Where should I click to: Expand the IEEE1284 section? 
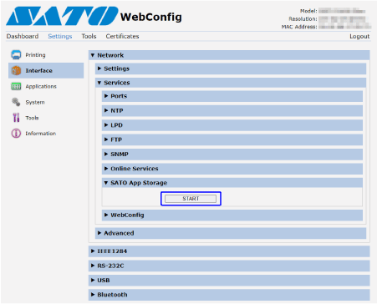click(x=229, y=251)
